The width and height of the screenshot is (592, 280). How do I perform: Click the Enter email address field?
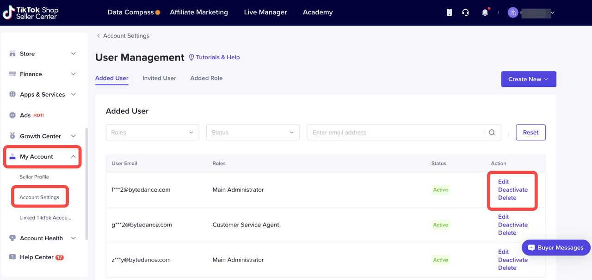click(x=395, y=133)
